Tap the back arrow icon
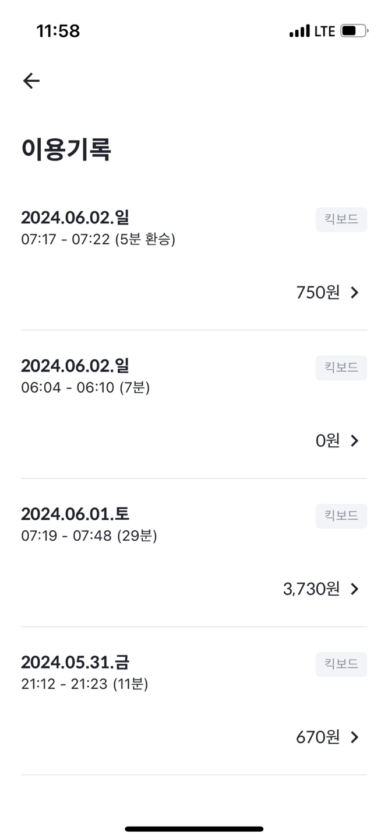The width and height of the screenshot is (388, 840). (x=31, y=80)
